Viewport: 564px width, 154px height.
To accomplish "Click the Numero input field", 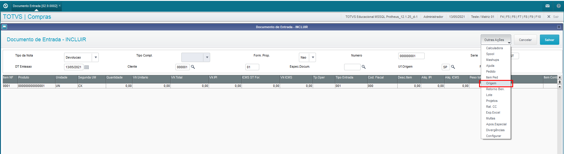I will point(411,56).
